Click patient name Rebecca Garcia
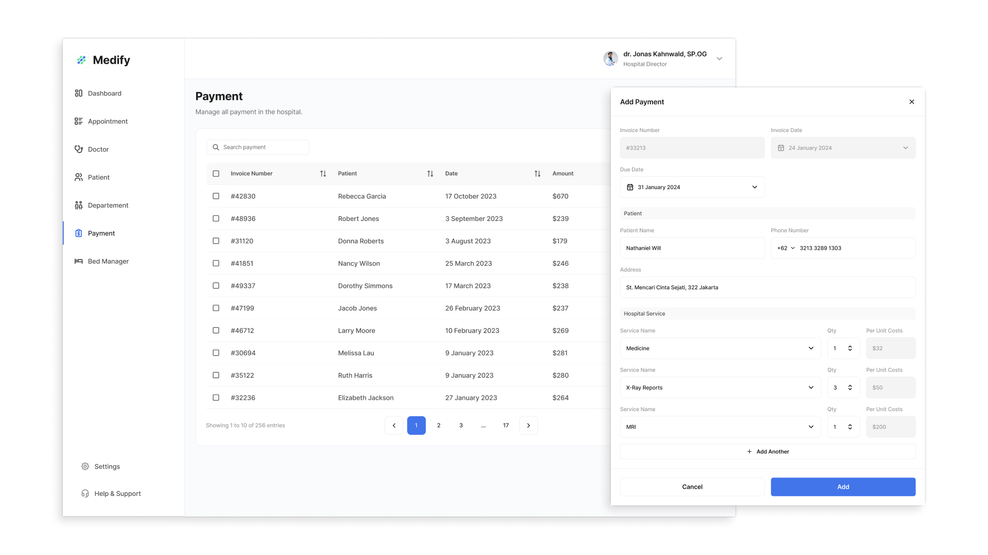This screenshot has height=555, width=988. coord(362,196)
